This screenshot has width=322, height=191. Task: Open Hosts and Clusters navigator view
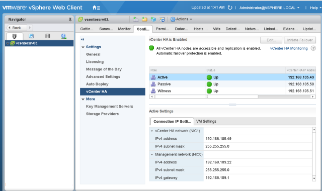click(15, 36)
